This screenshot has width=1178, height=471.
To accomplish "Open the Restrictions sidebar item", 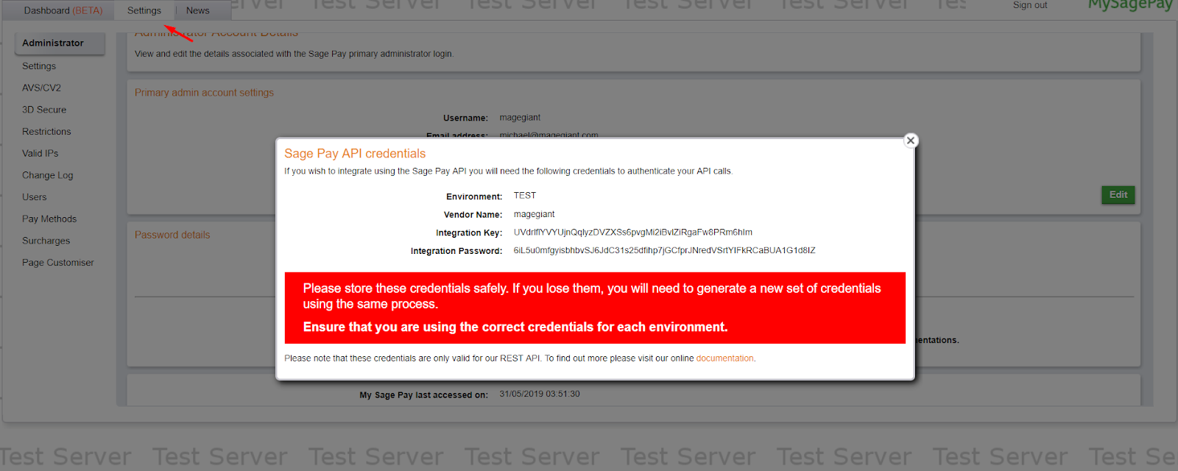I will [46, 132].
